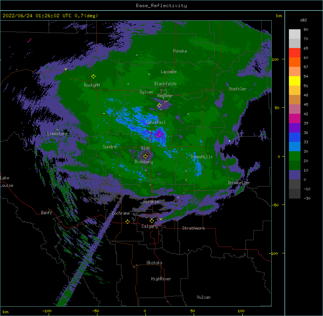The image size is (323, 316).
Task: Click the blue 36 dBZ legend swatch
Action: [x=295, y=137]
